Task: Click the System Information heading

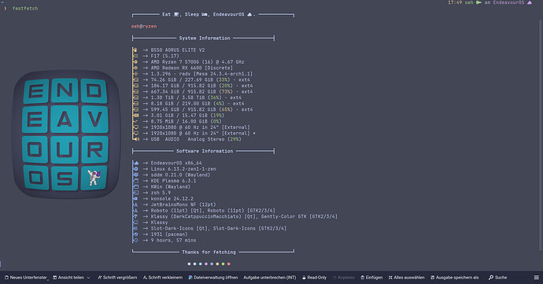Action: 205,38
